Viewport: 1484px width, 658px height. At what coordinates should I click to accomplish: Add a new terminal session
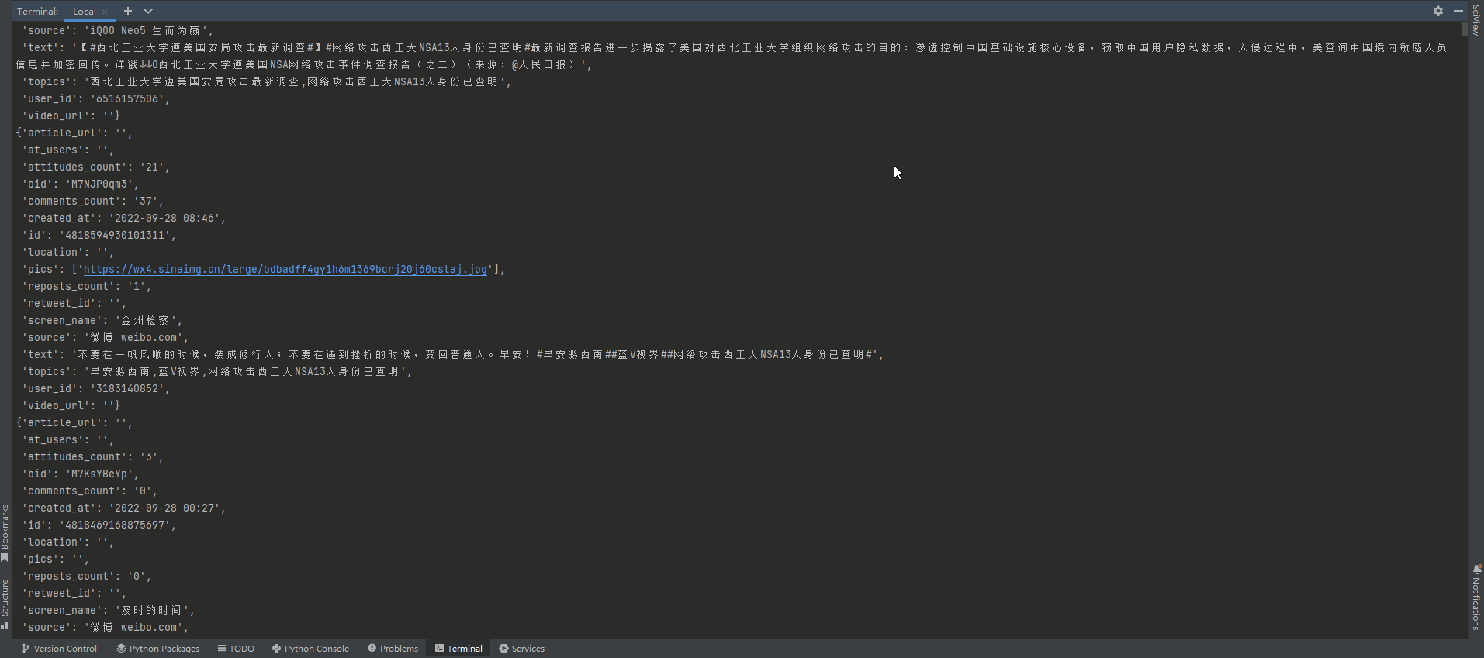click(128, 11)
